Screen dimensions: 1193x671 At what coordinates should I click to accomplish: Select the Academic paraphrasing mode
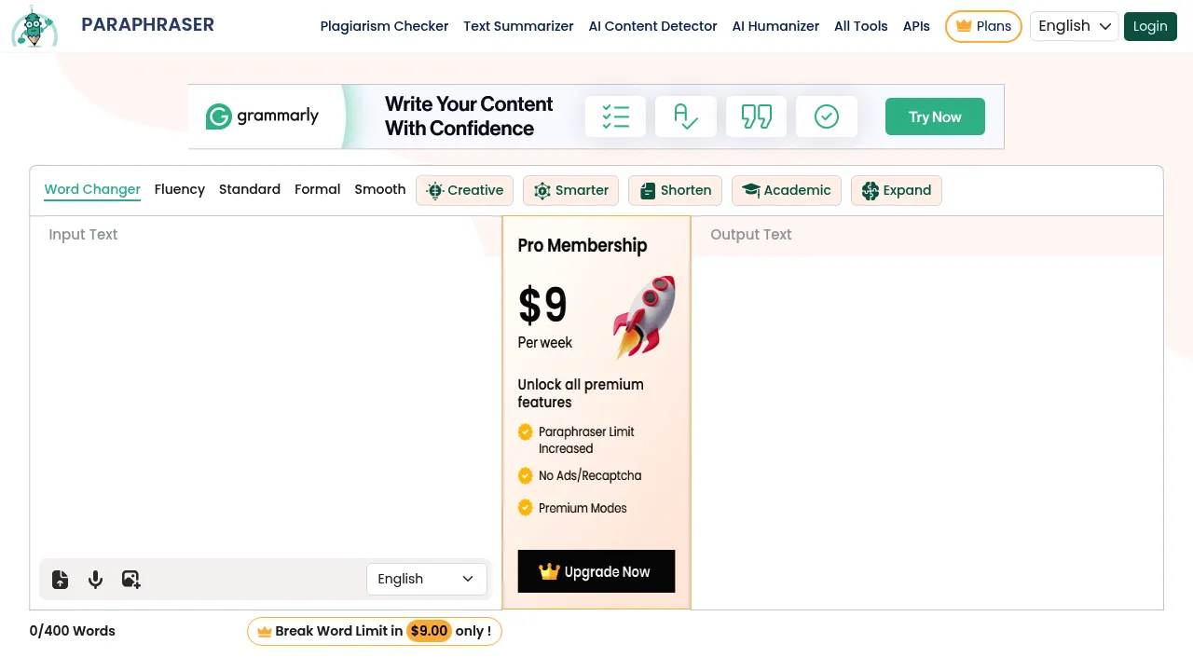pos(786,190)
